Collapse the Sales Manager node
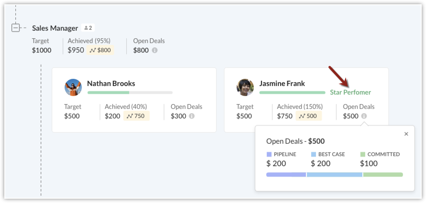Image resolution: width=426 pixels, height=203 pixels. (15, 28)
